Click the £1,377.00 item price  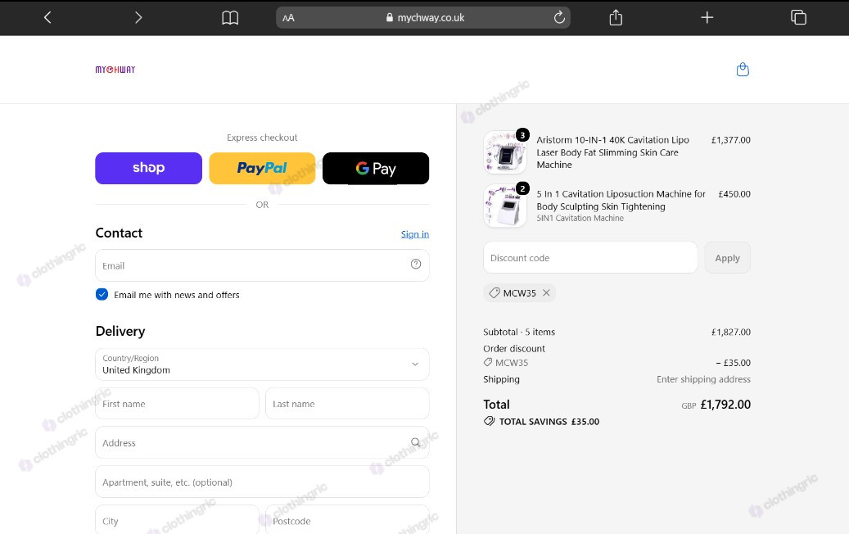(x=730, y=140)
